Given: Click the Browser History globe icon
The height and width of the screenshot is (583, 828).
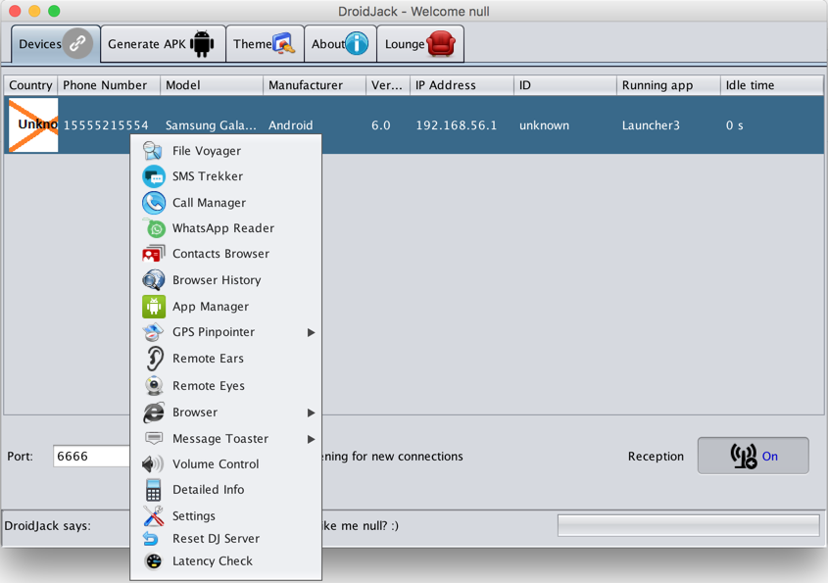Looking at the screenshot, I should 153,280.
